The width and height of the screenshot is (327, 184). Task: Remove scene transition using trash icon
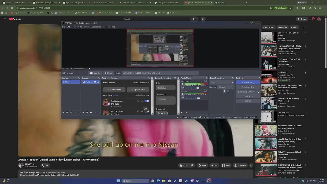pyautogui.click(x=228, y=91)
